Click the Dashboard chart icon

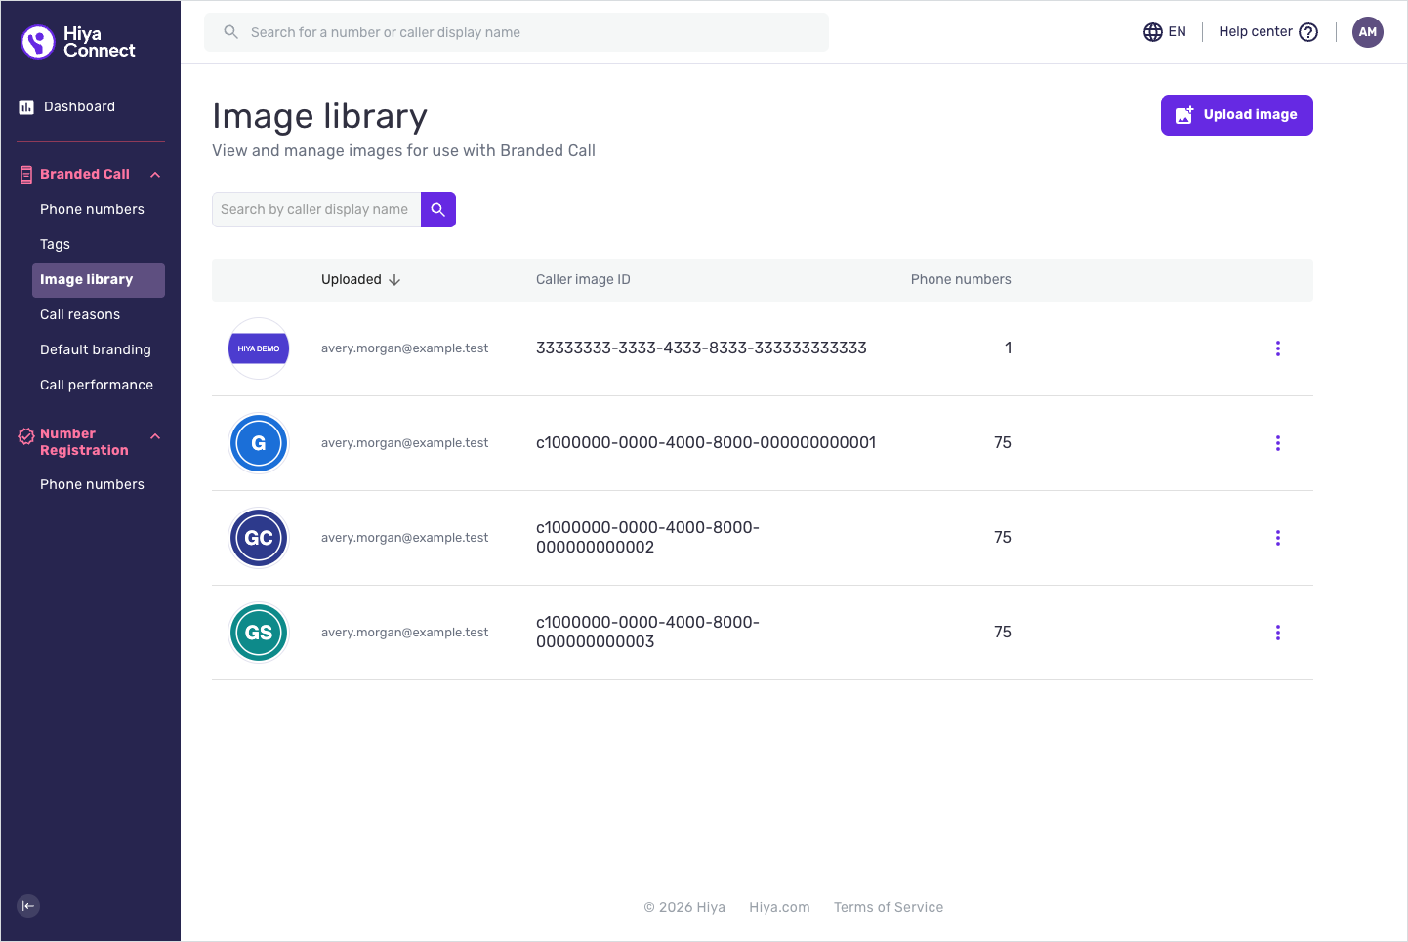26,107
